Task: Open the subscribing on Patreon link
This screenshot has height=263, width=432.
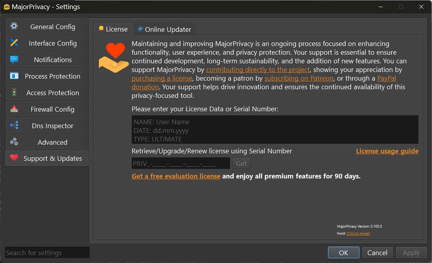Action: pos(299,78)
